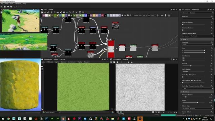Open the Renderer menu in 3D view
The image size is (215, 121).
(87, 62)
